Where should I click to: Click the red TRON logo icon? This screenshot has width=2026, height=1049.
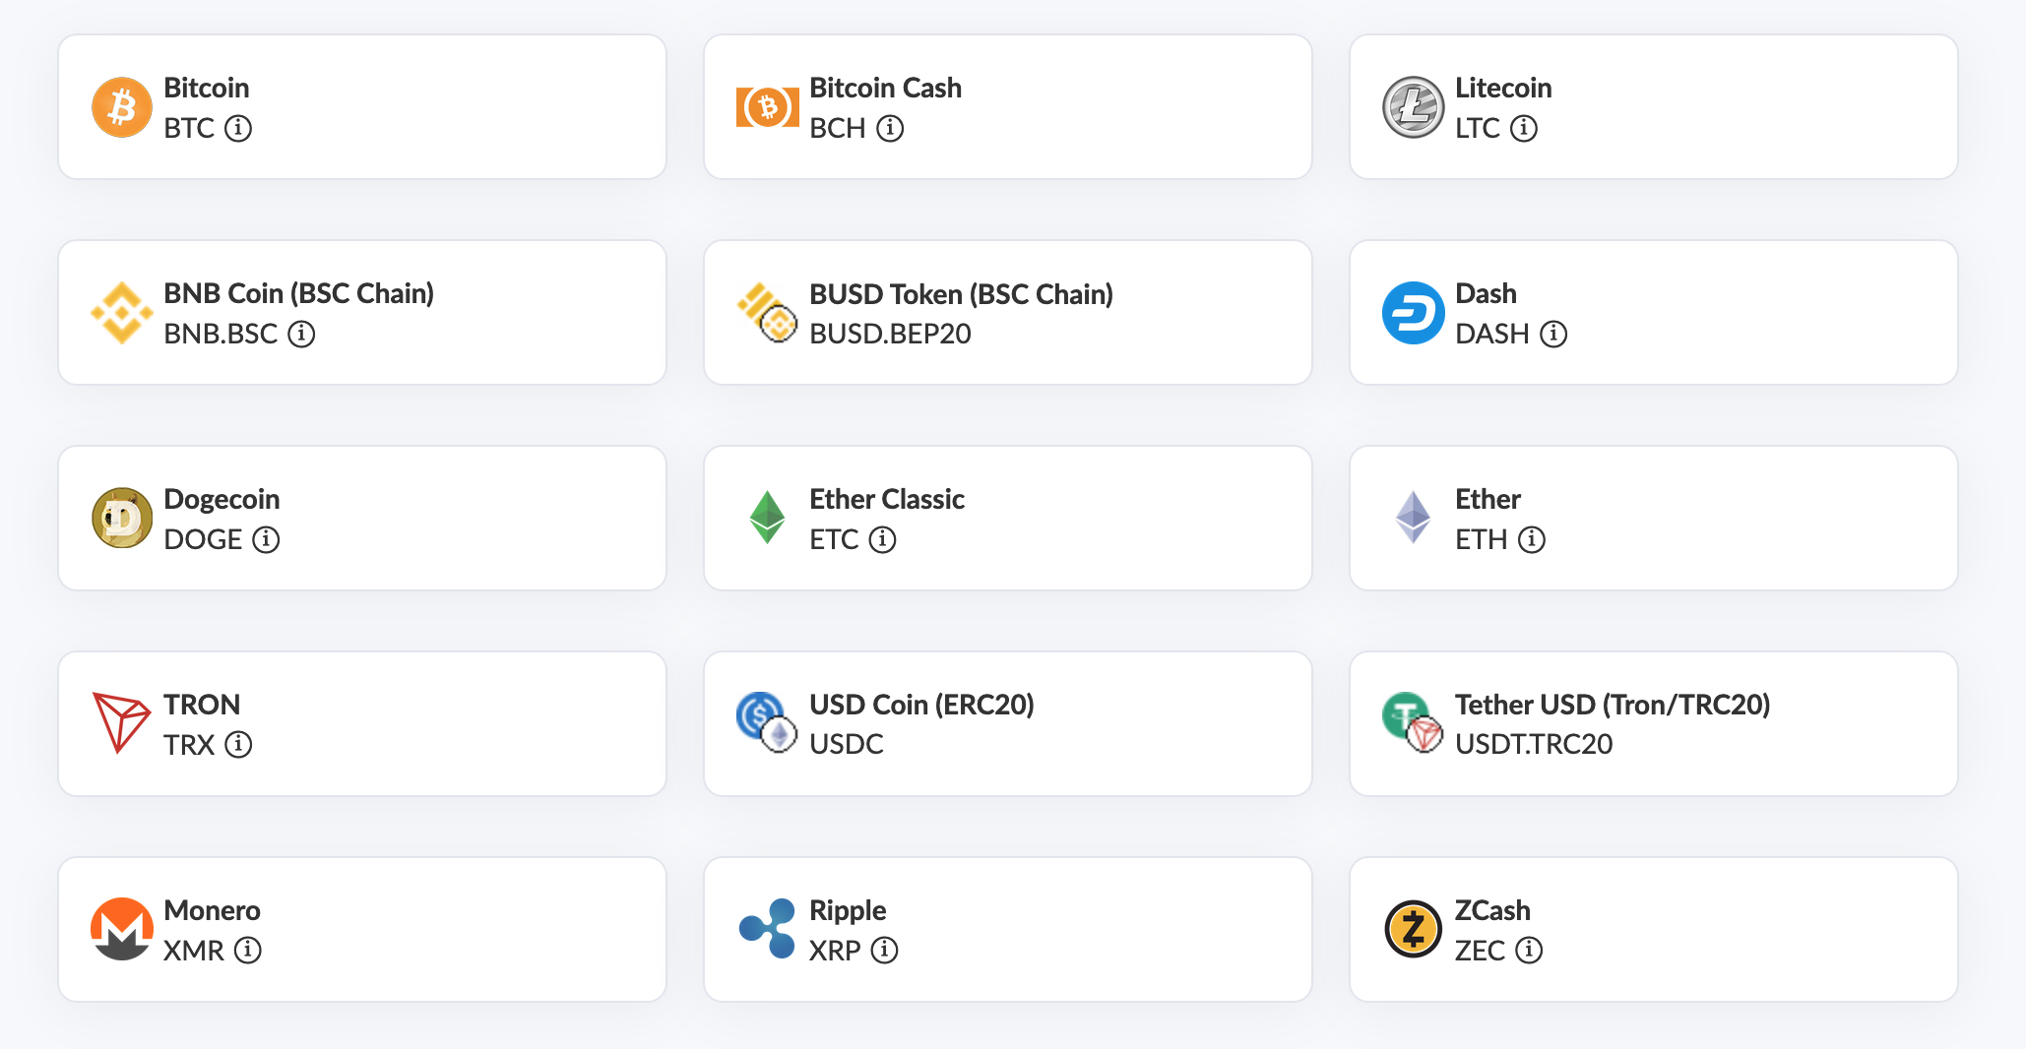pyautogui.click(x=122, y=723)
